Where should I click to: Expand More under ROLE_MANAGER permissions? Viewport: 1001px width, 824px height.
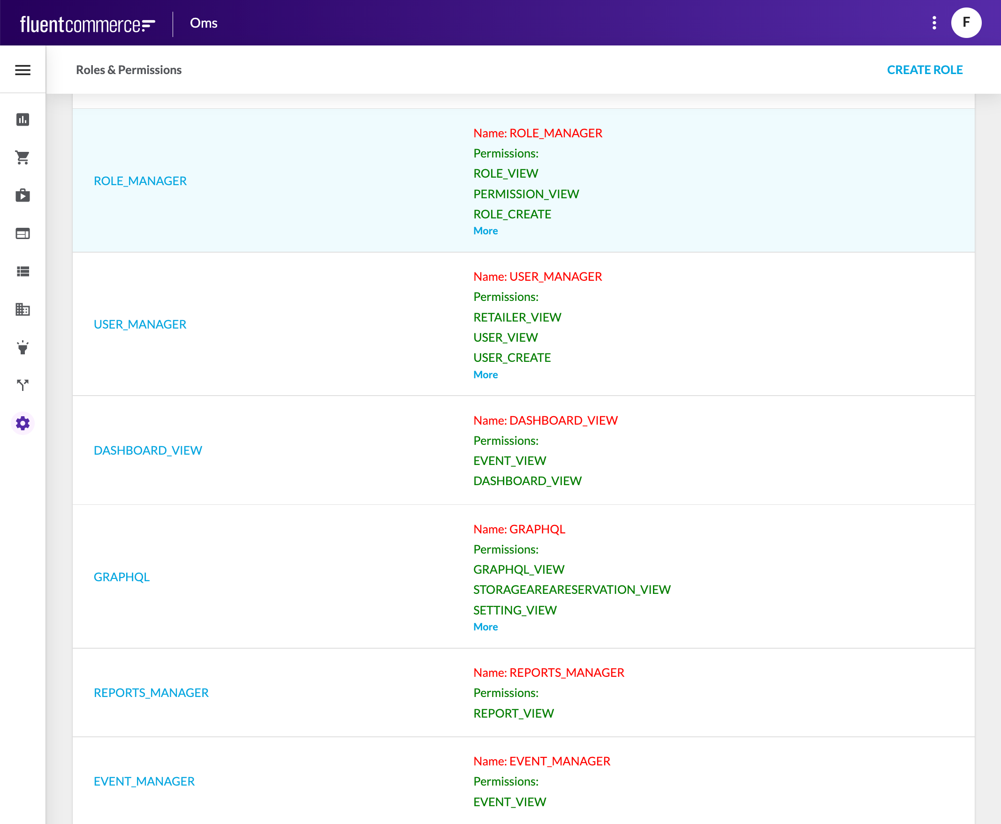pyautogui.click(x=485, y=231)
